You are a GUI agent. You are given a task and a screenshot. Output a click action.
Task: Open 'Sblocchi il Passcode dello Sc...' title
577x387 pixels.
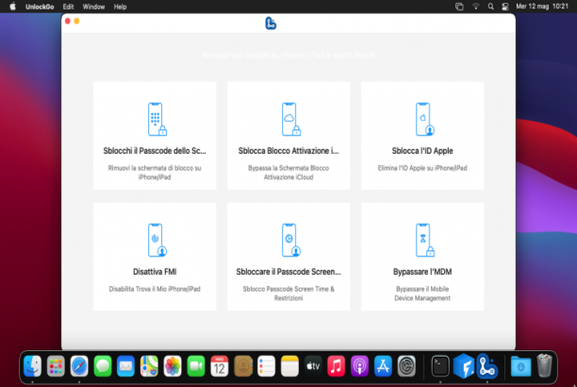click(155, 151)
